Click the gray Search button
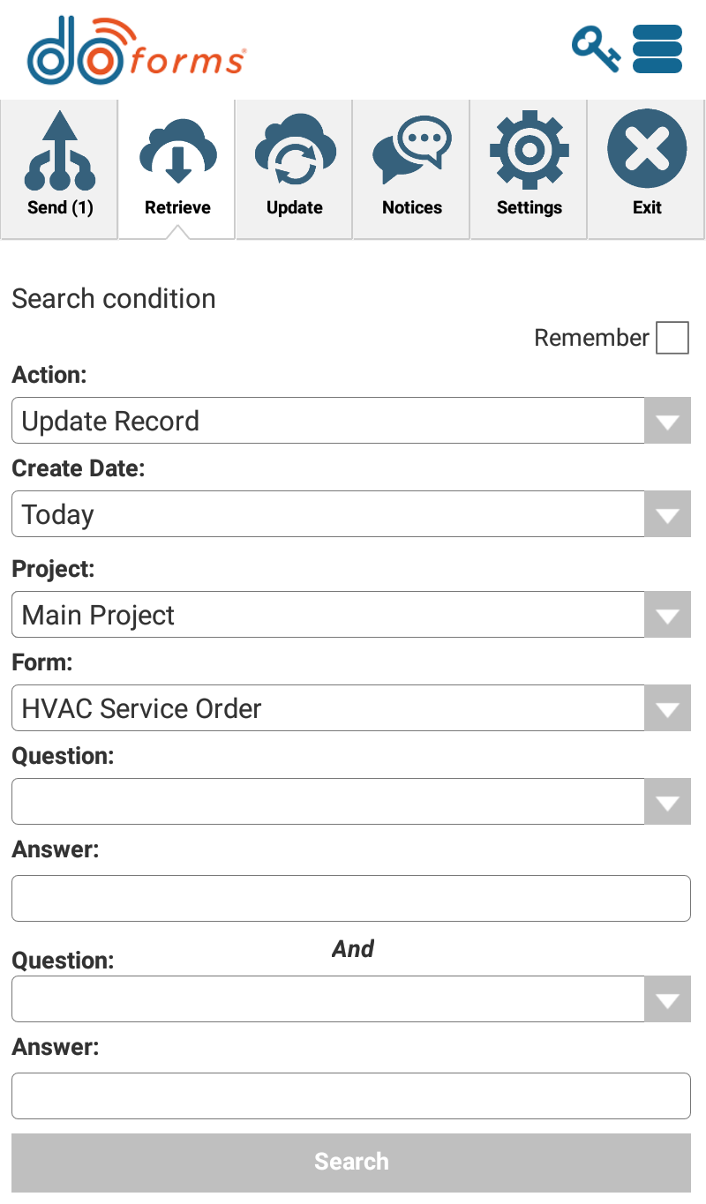This screenshot has height=1204, width=706. 351,1163
